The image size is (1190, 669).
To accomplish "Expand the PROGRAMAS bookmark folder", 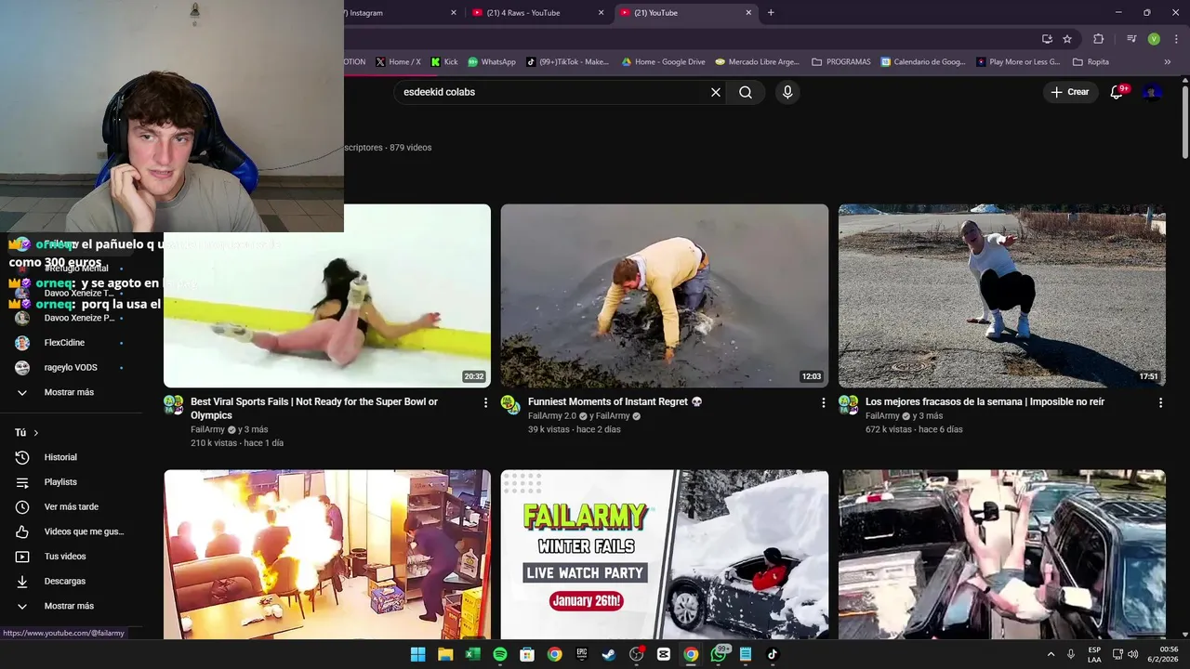I will tap(841, 62).
